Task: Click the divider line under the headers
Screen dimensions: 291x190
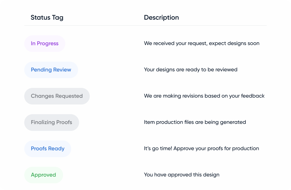Action: pos(145,26)
